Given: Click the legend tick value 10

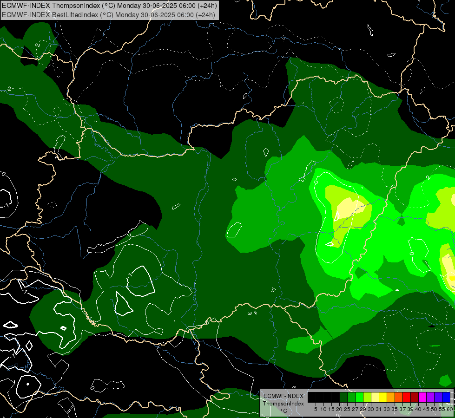Looking at the screenshot, I should 323,409.
